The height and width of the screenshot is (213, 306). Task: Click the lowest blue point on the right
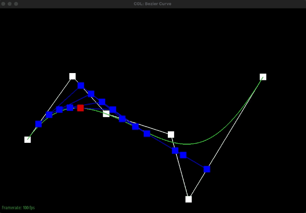pyautogui.click(x=207, y=169)
